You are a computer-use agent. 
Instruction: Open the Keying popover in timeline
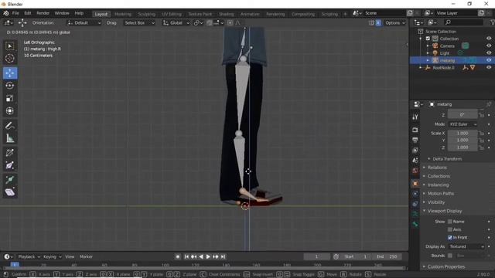[x=52, y=256]
